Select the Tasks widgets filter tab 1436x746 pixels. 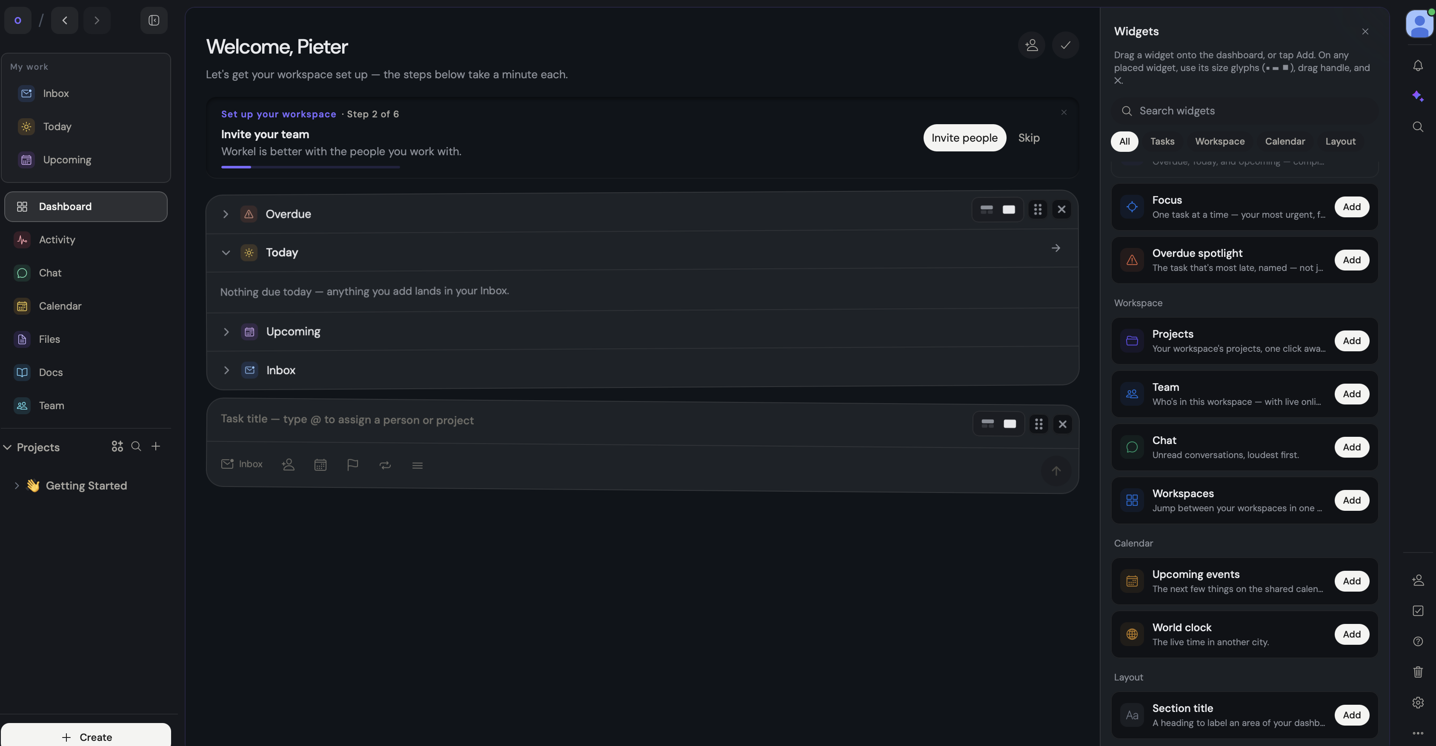click(x=1162, y=142)
